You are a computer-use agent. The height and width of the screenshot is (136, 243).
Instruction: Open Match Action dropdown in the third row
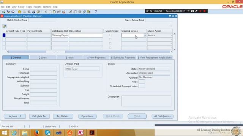159,44
